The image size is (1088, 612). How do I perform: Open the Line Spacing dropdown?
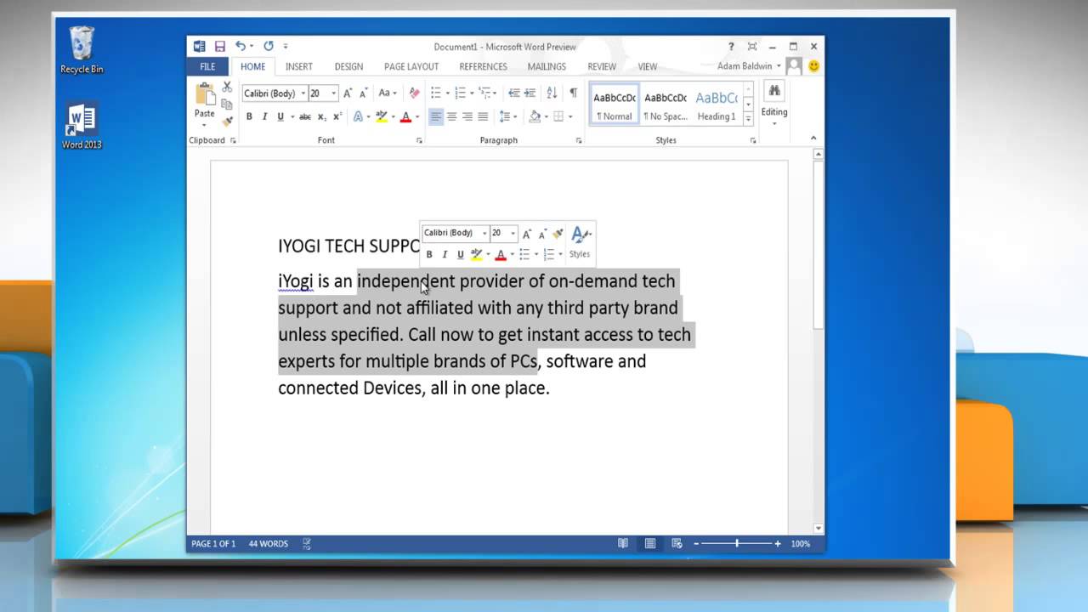(x=507, y=116)
